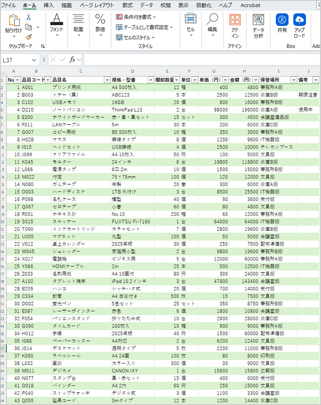Open 条件付き書式 conditional formatting menu
The width and height of the screenshot is (321, 405).
point(136,17)
